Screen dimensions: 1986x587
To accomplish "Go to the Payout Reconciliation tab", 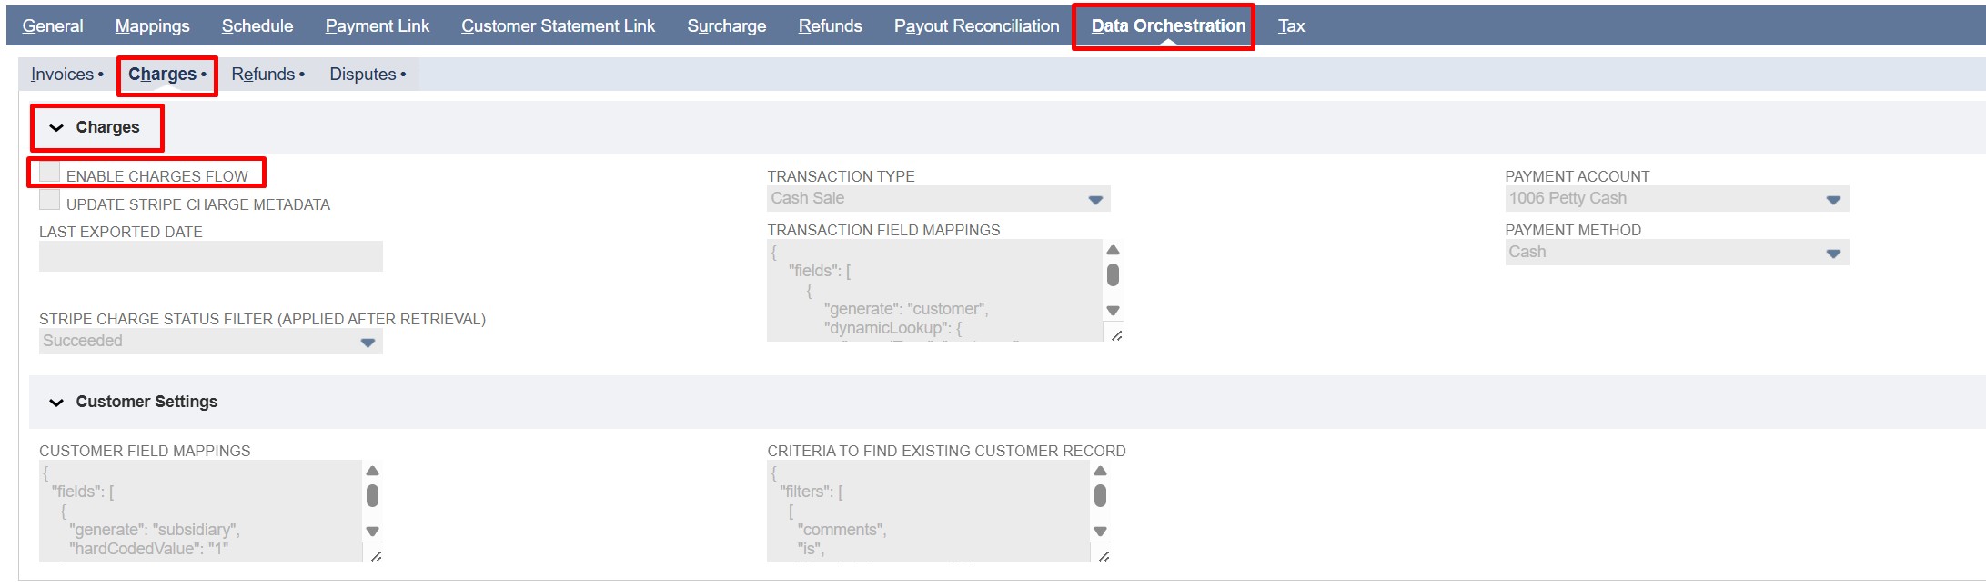I will click(976, 26).
